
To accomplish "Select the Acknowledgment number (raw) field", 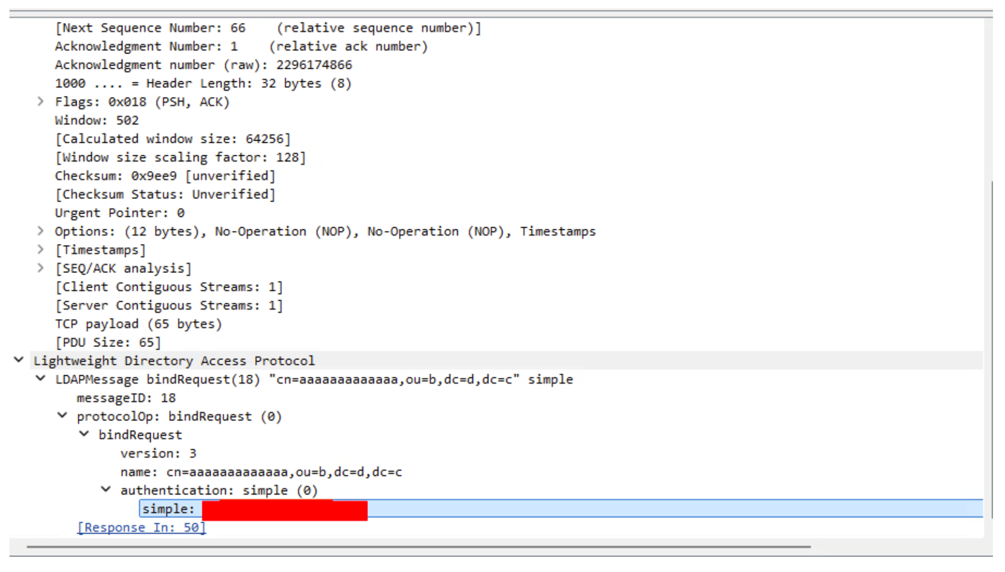I will (203, 65).
